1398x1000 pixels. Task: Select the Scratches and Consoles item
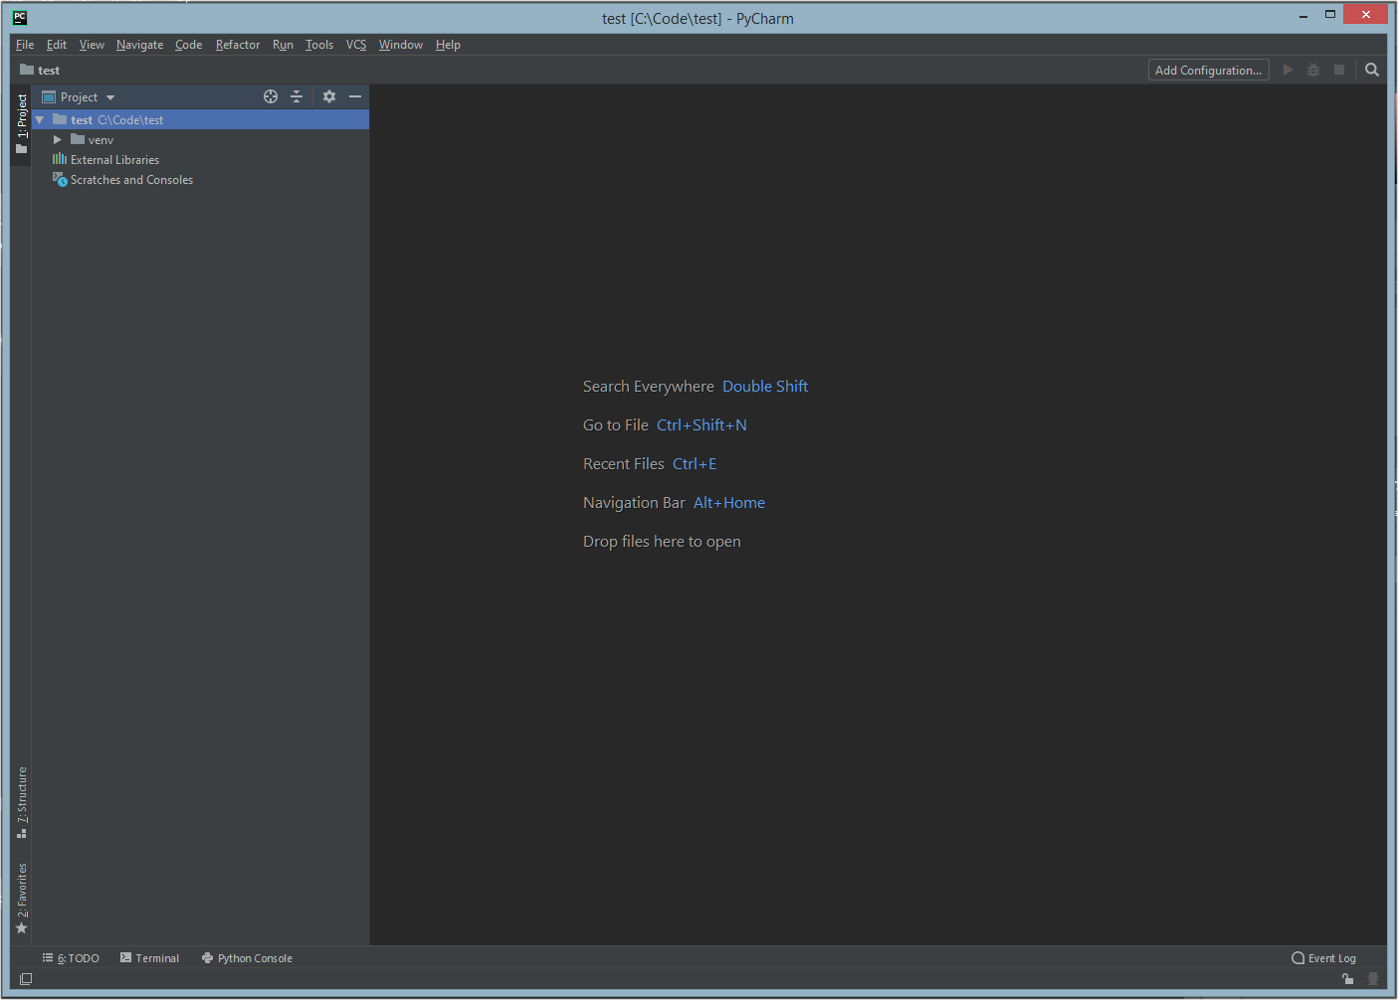pyautogui.click(x=131, y=179)
